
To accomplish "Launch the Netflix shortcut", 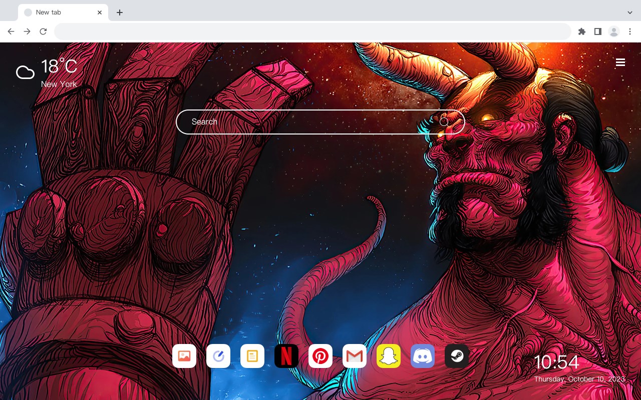I will tap(286, 356).
